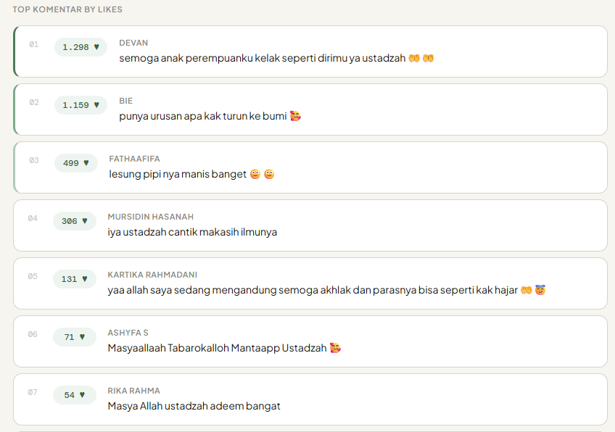Click comment text 'Masya Allah ustadzah adeem bangat'

pyautogui.click(x=194, y=406)
